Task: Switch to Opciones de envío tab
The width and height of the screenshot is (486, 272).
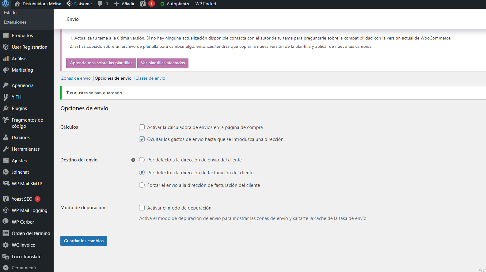Action: tap(113, 78)
